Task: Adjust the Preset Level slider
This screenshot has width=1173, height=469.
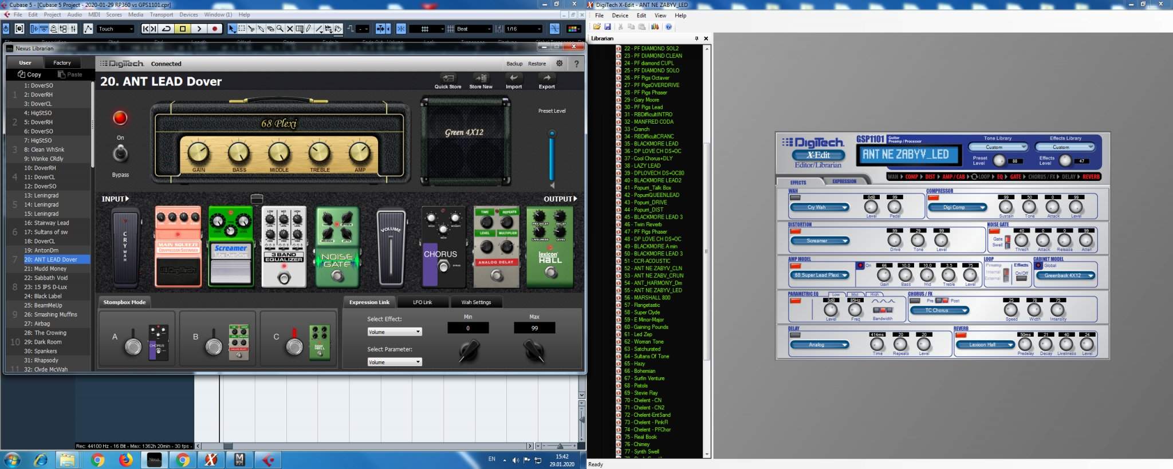Action: (x=552, y=155)
